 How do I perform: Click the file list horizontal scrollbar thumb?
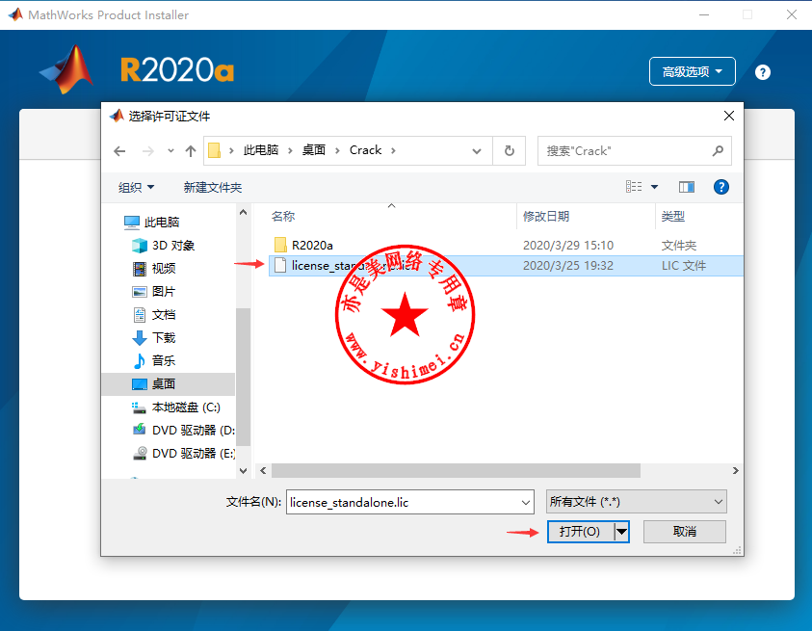click(456, 470)
